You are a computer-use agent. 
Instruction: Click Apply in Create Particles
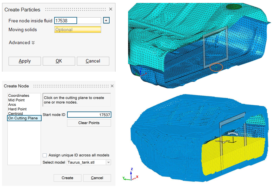pos(25,61)
